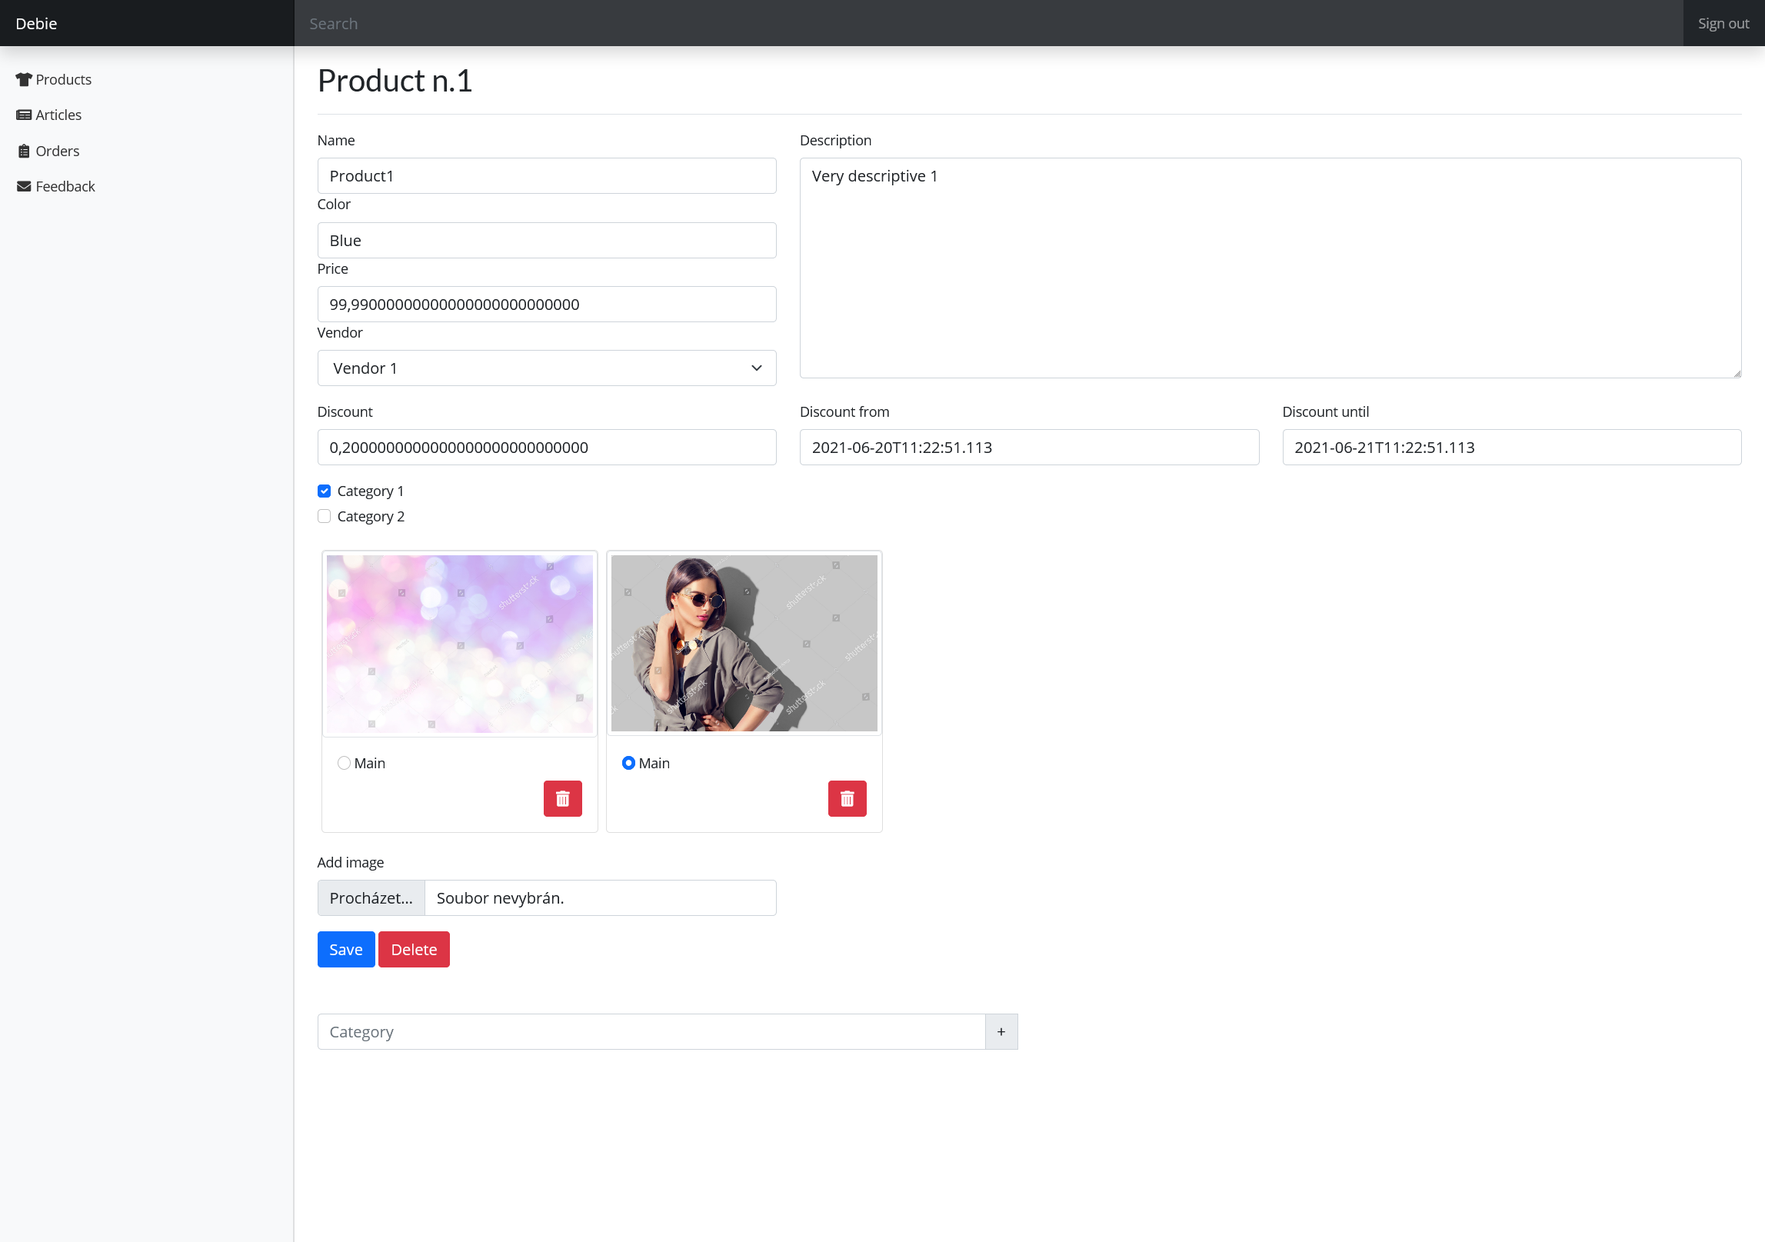Check the Category 2 checkbox

[325, 516]
